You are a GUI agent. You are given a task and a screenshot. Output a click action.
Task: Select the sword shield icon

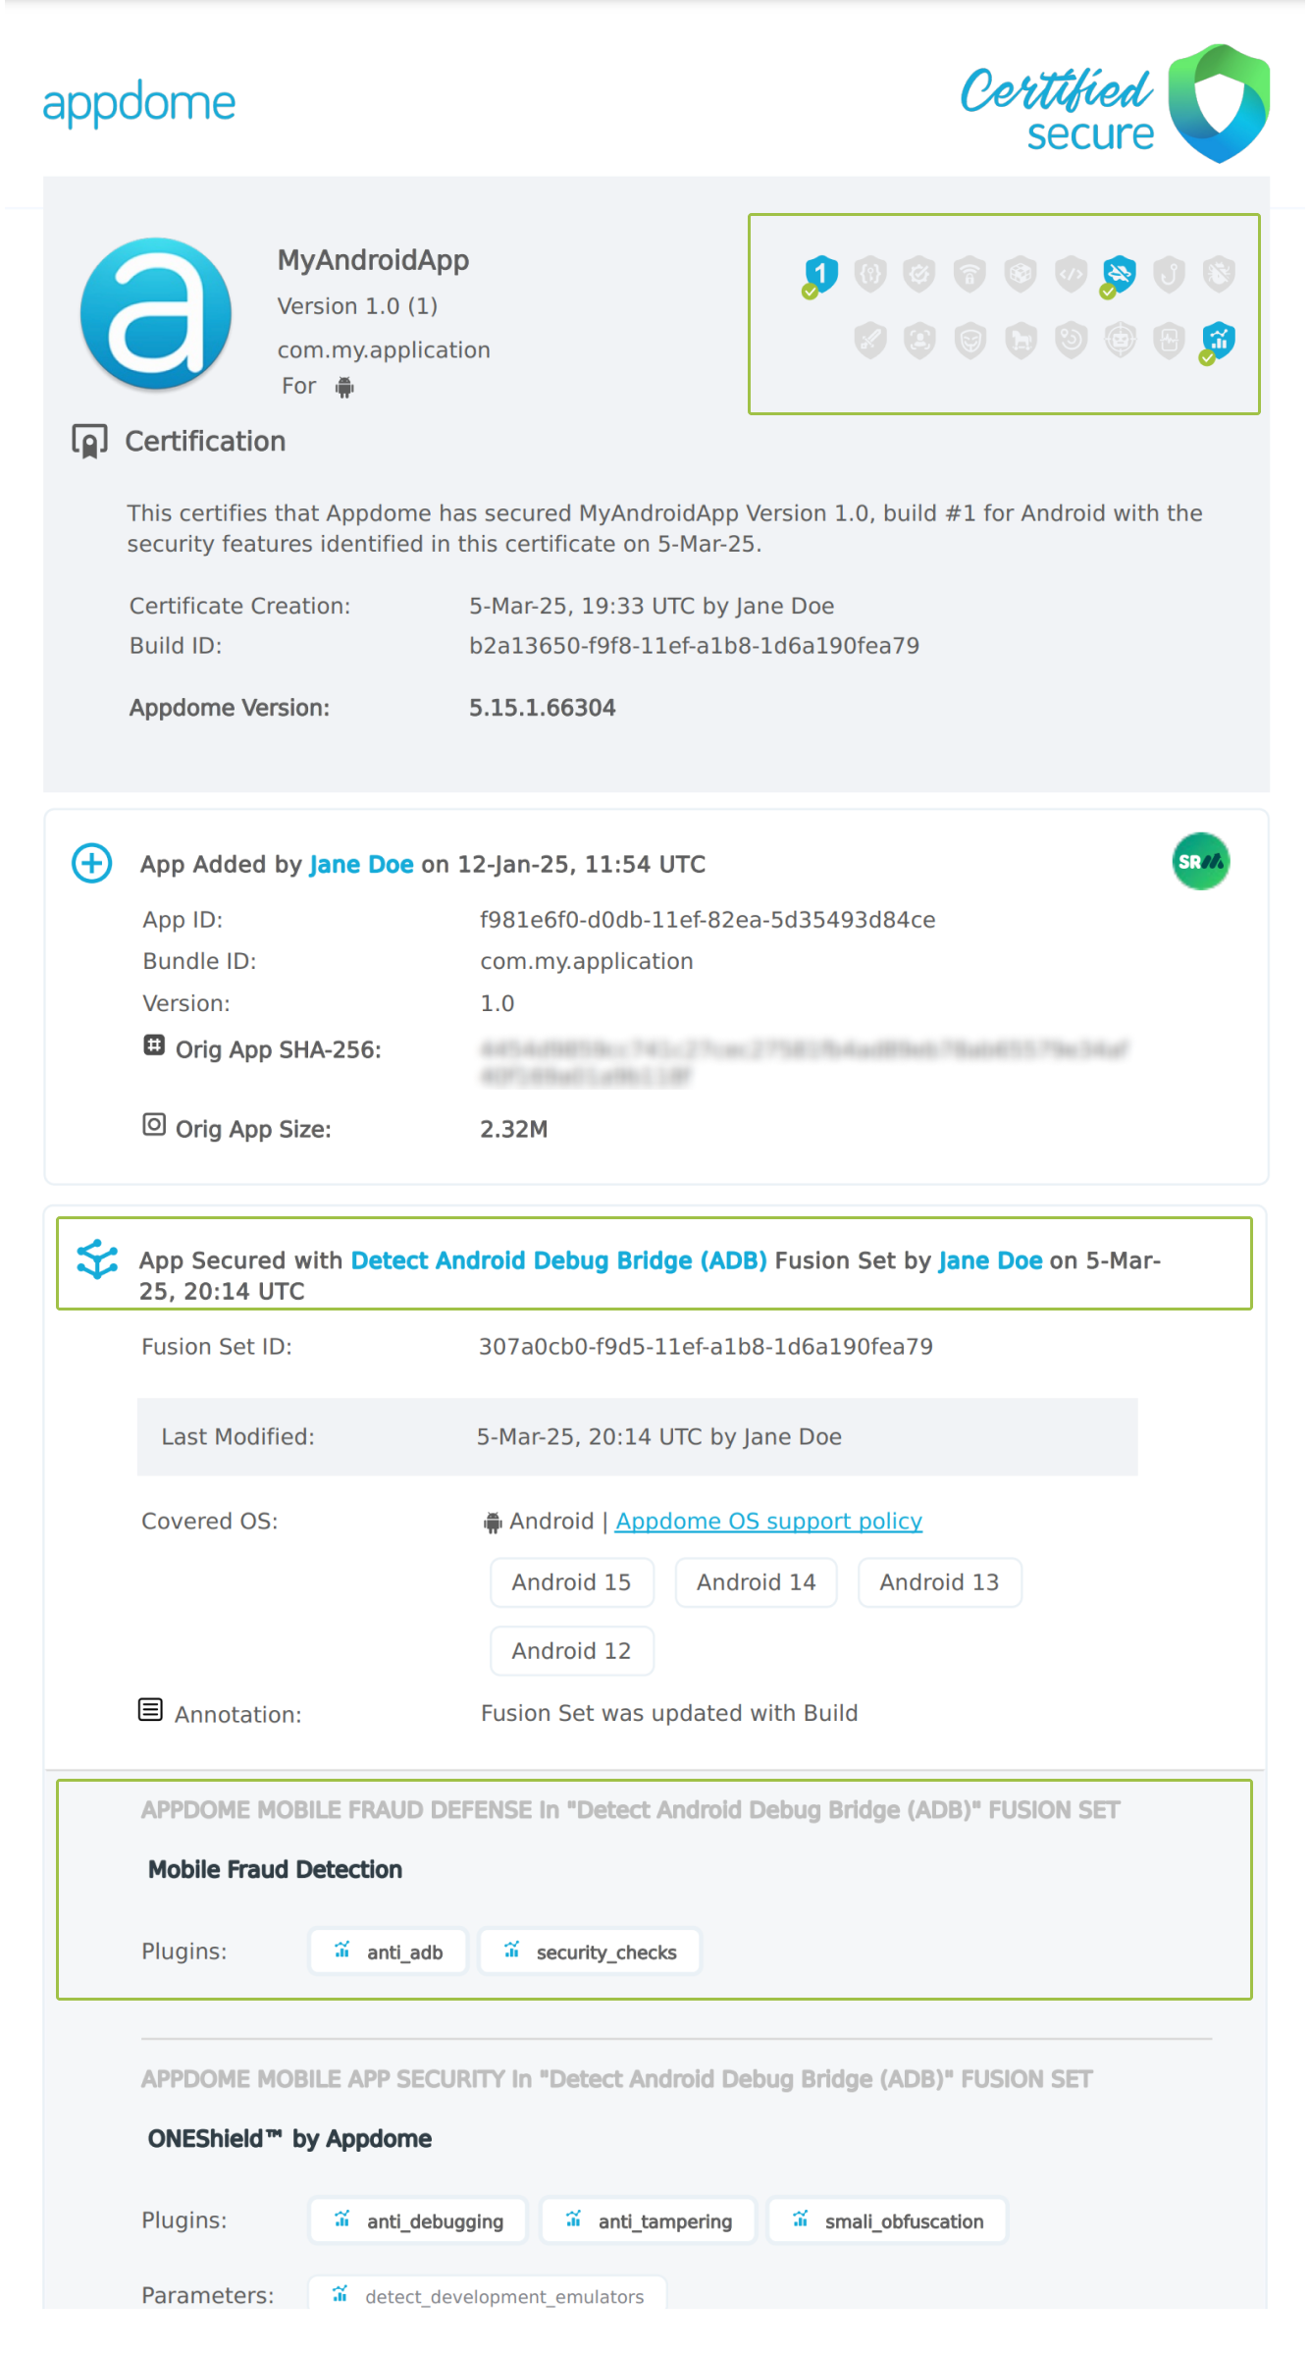pyautogui.click(x=870, y=341)
